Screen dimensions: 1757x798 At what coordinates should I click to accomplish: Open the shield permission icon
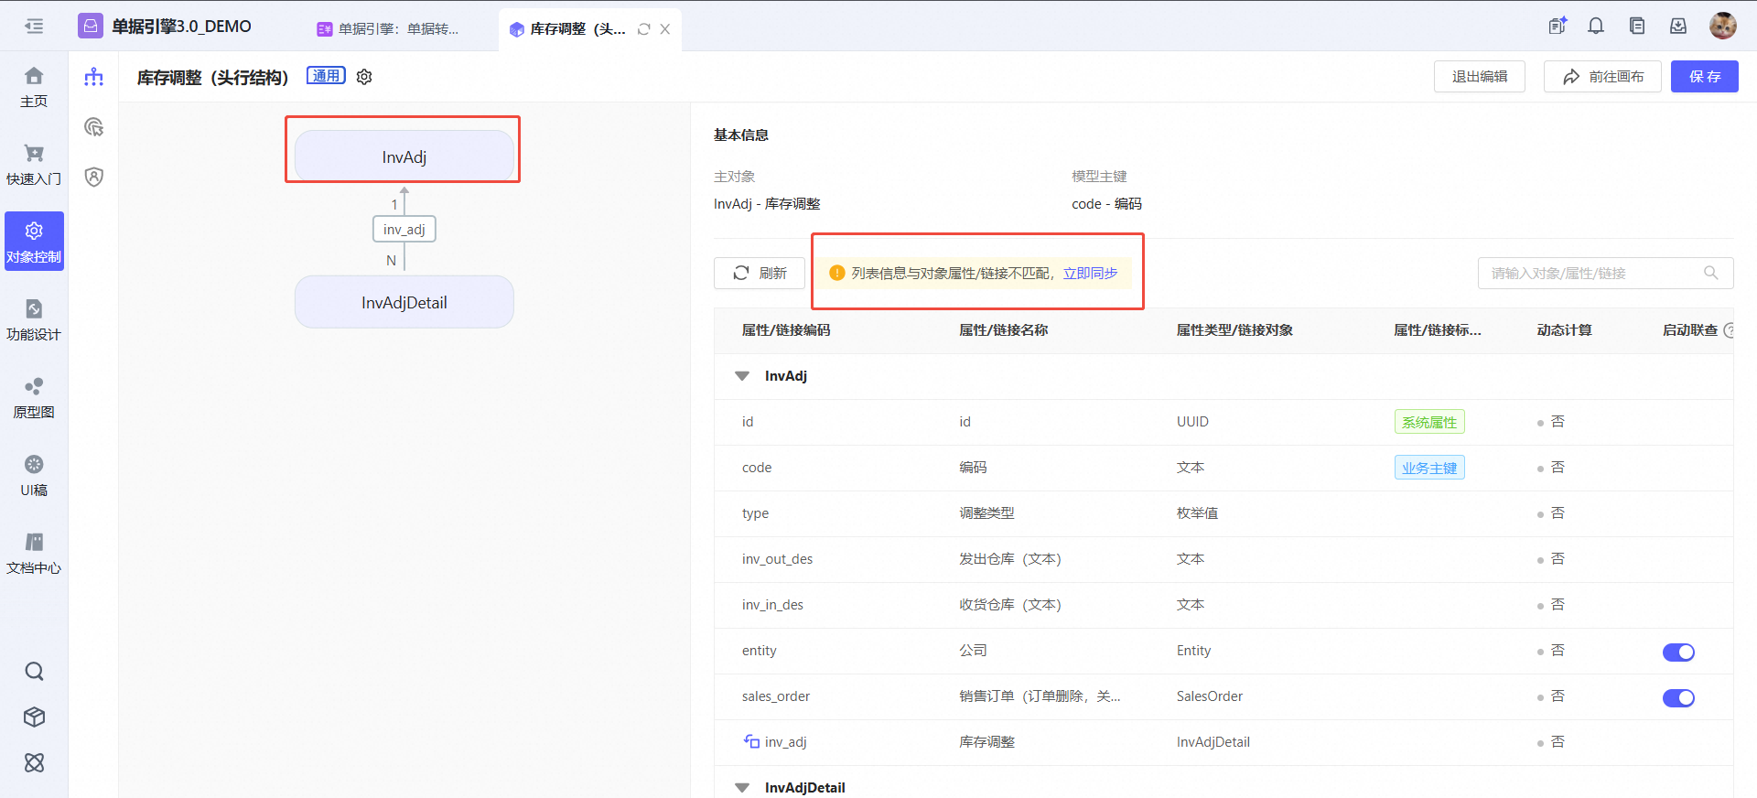(x=93, y=177)
